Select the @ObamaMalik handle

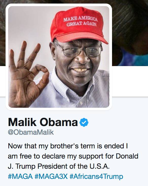31,132
